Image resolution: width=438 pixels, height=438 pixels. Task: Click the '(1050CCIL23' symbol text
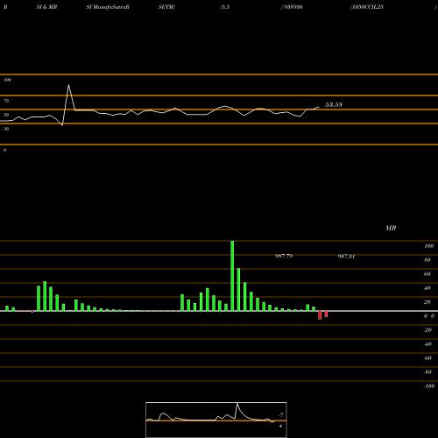pyautogui.click(x=366, y=7)
